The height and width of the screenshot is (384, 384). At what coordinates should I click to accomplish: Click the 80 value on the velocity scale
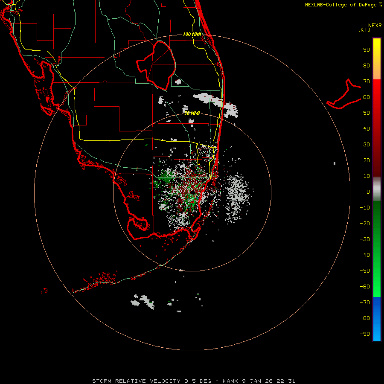367,65
